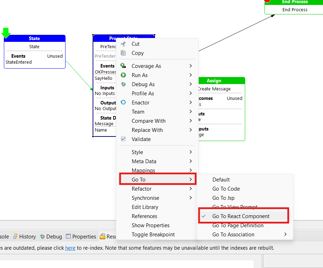Image resolution: width=323 pixels, height=268 pixels.
Task: Choose Copy from the context menu
Action: (x=157, y=53)
